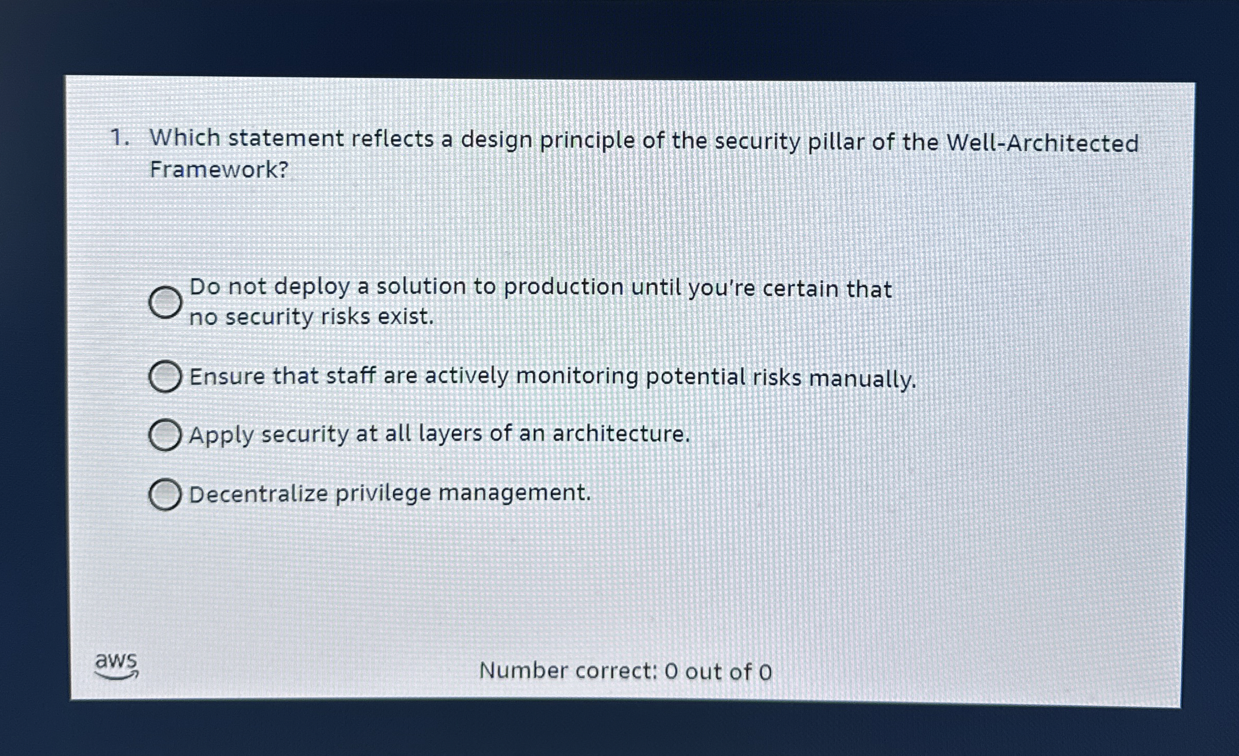The height and width of the screenshot is (756, 1239).
Task: Click the "Number correct: 0 out of 0" text
Action: pyautogui.click(x=624, y=670)
